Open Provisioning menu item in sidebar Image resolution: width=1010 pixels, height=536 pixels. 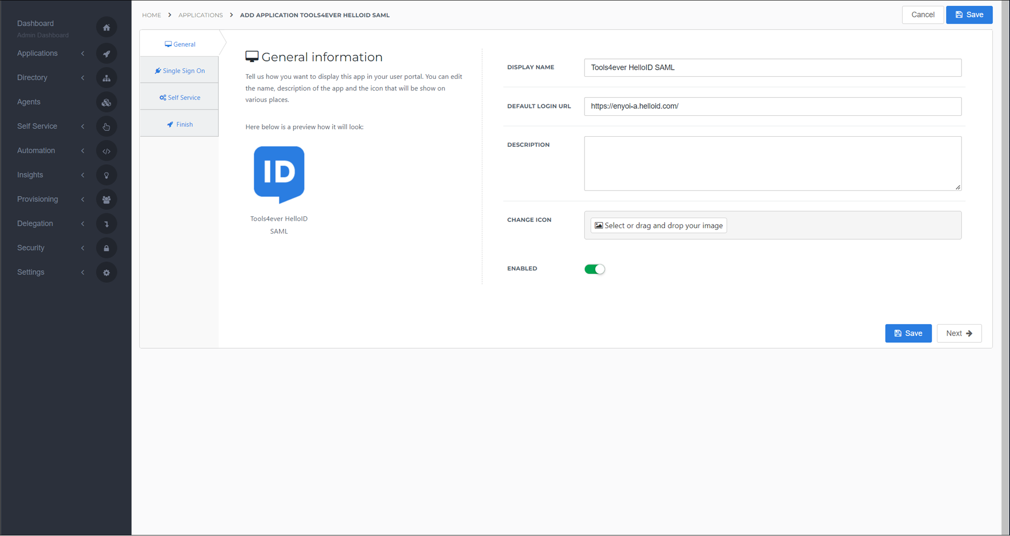pyautogui.click(x=37, y=199)
